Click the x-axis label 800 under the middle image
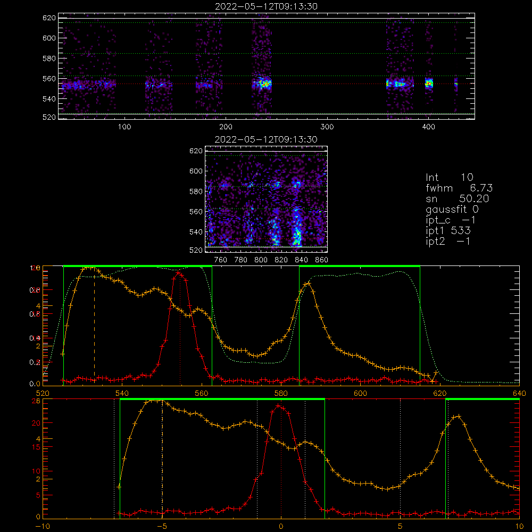 point(261,260)
